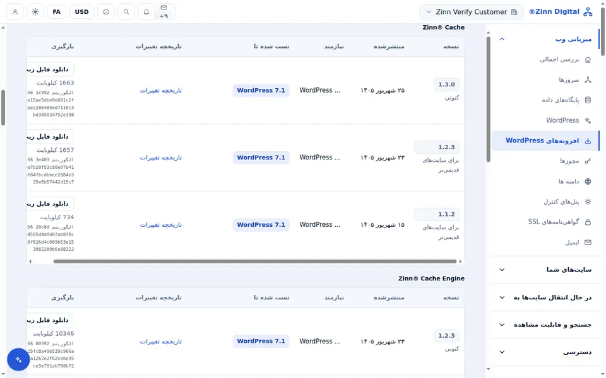
Task: Download zip file for Zinn Cache Engine 1.2.3
Action: [x=50, y=320]
